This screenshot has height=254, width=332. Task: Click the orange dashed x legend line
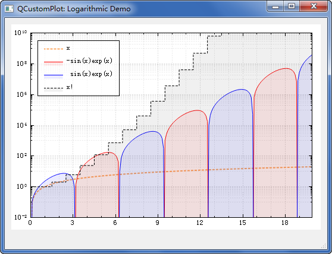(54, 49)
